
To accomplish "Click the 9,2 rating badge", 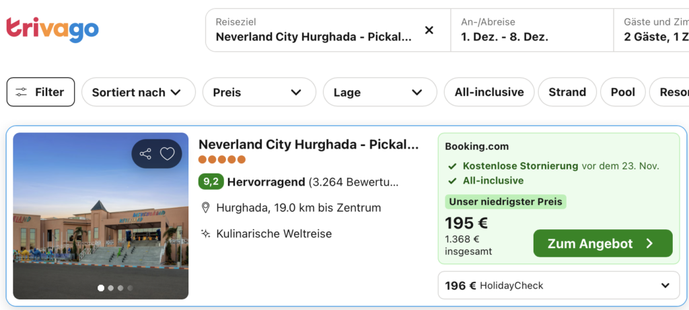I will [x=211, y=182].
